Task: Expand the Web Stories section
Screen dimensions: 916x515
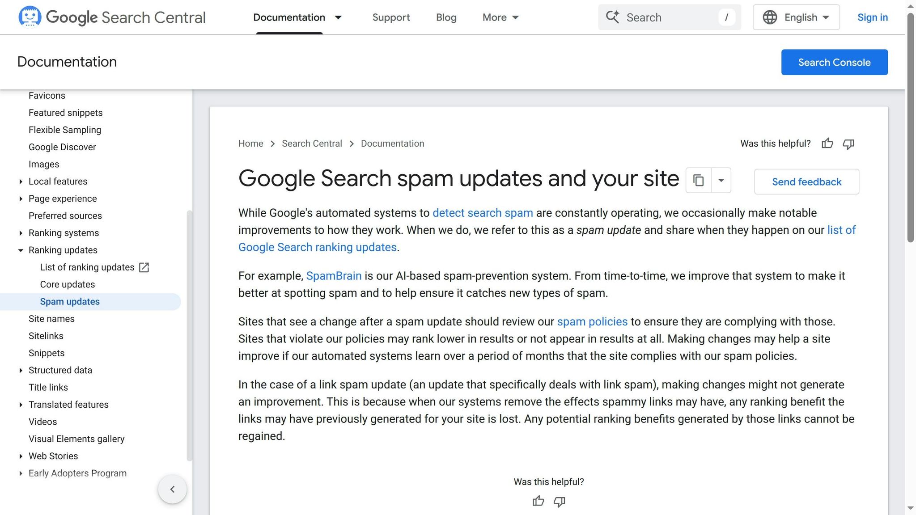Action: coord(21,456)
